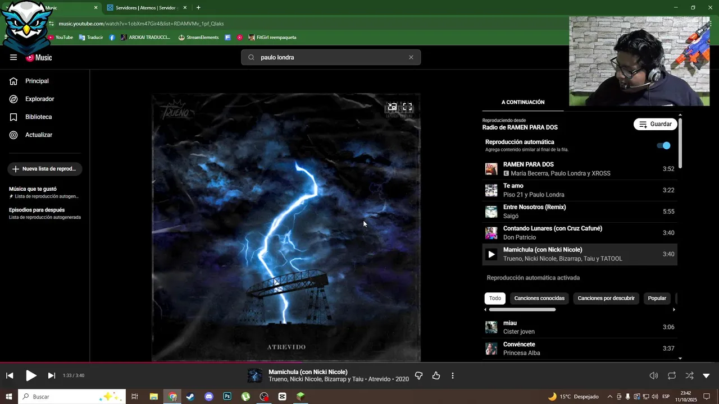Screen dimensions: 719x404
Task: Save the queue with Guardar button
Action: [x=656, y=124]
